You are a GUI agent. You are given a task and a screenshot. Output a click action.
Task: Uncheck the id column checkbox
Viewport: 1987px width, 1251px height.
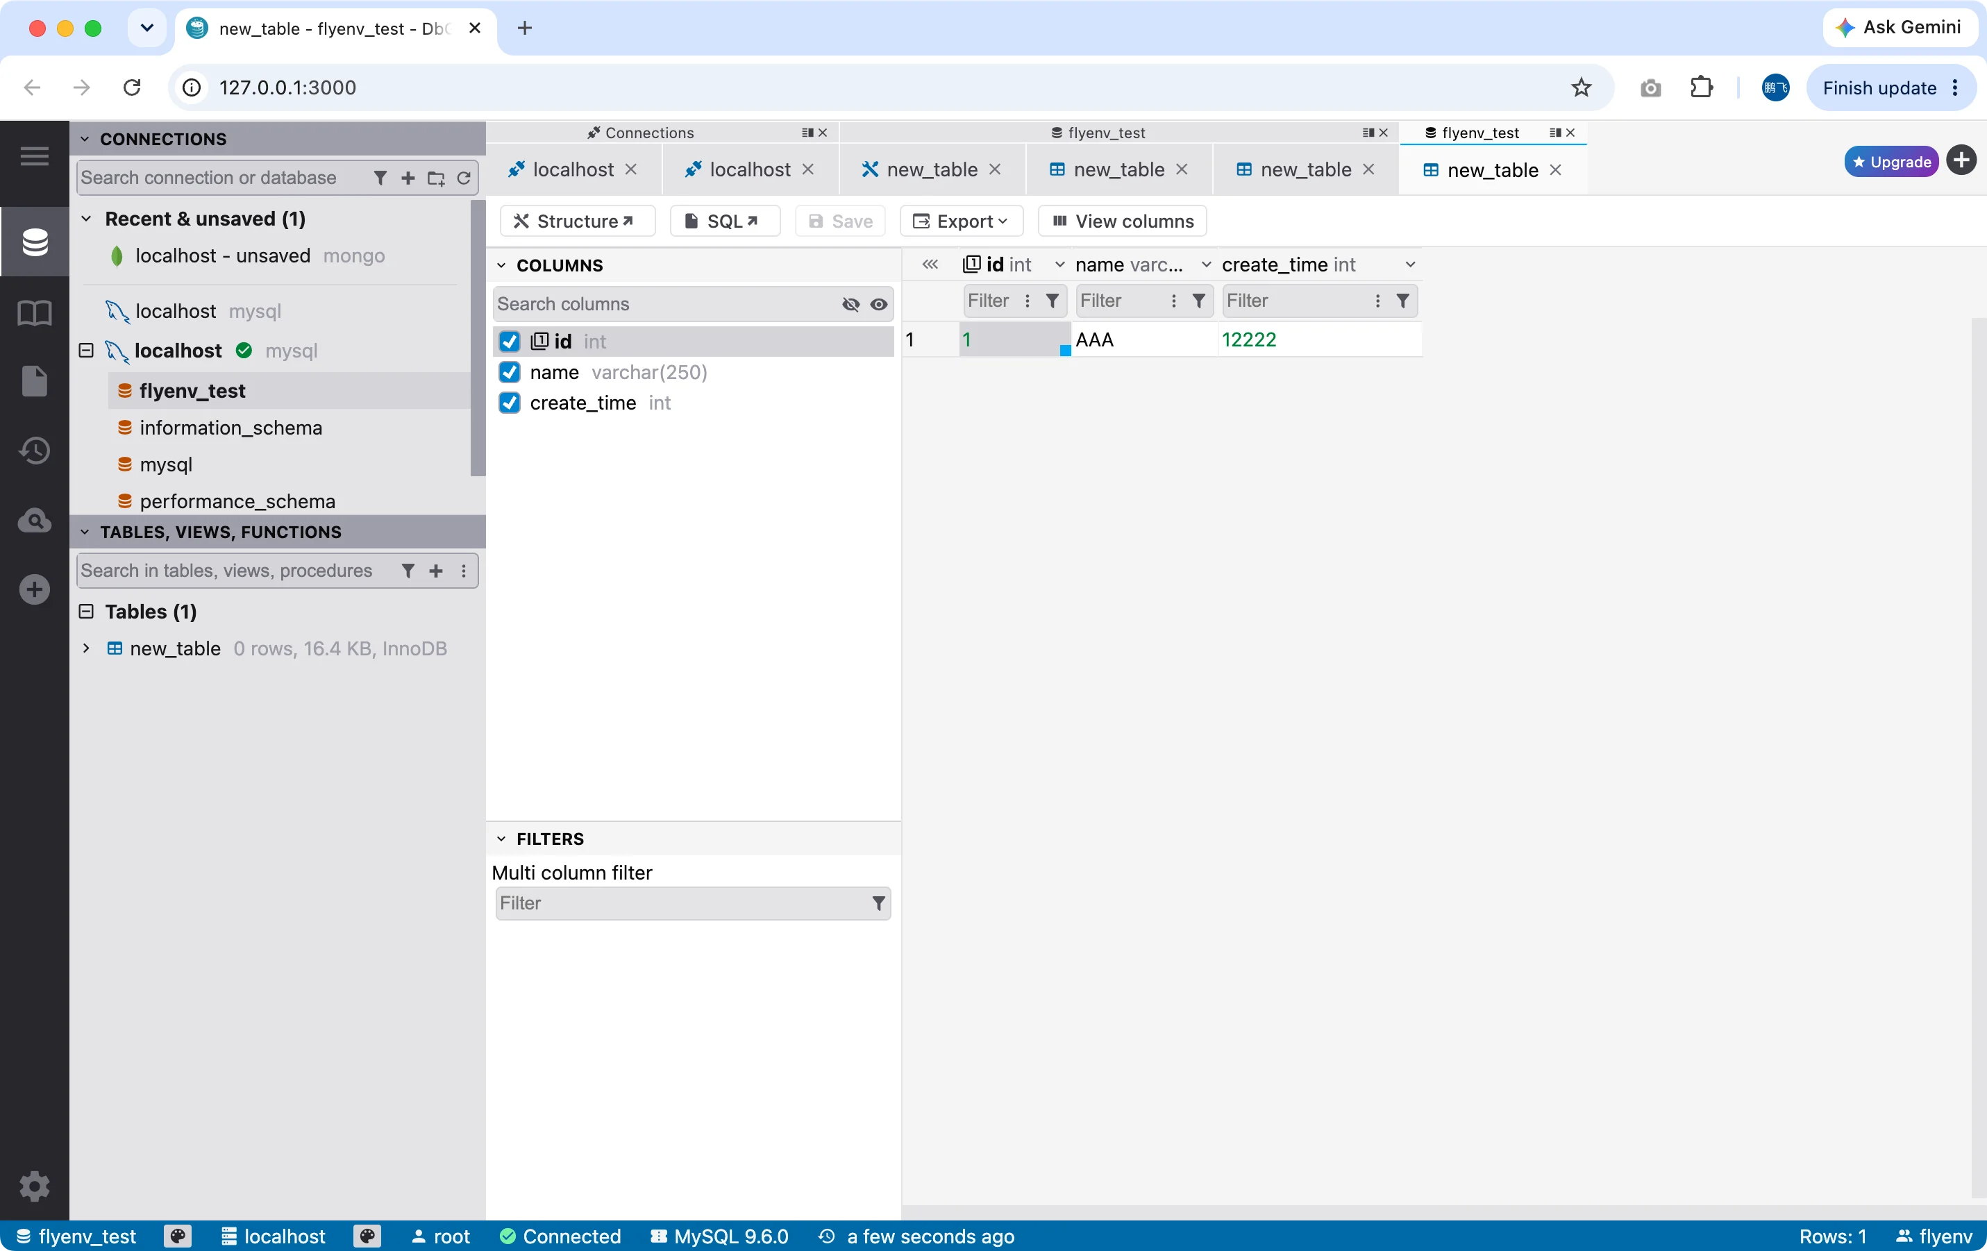click(x=509, y=341)
